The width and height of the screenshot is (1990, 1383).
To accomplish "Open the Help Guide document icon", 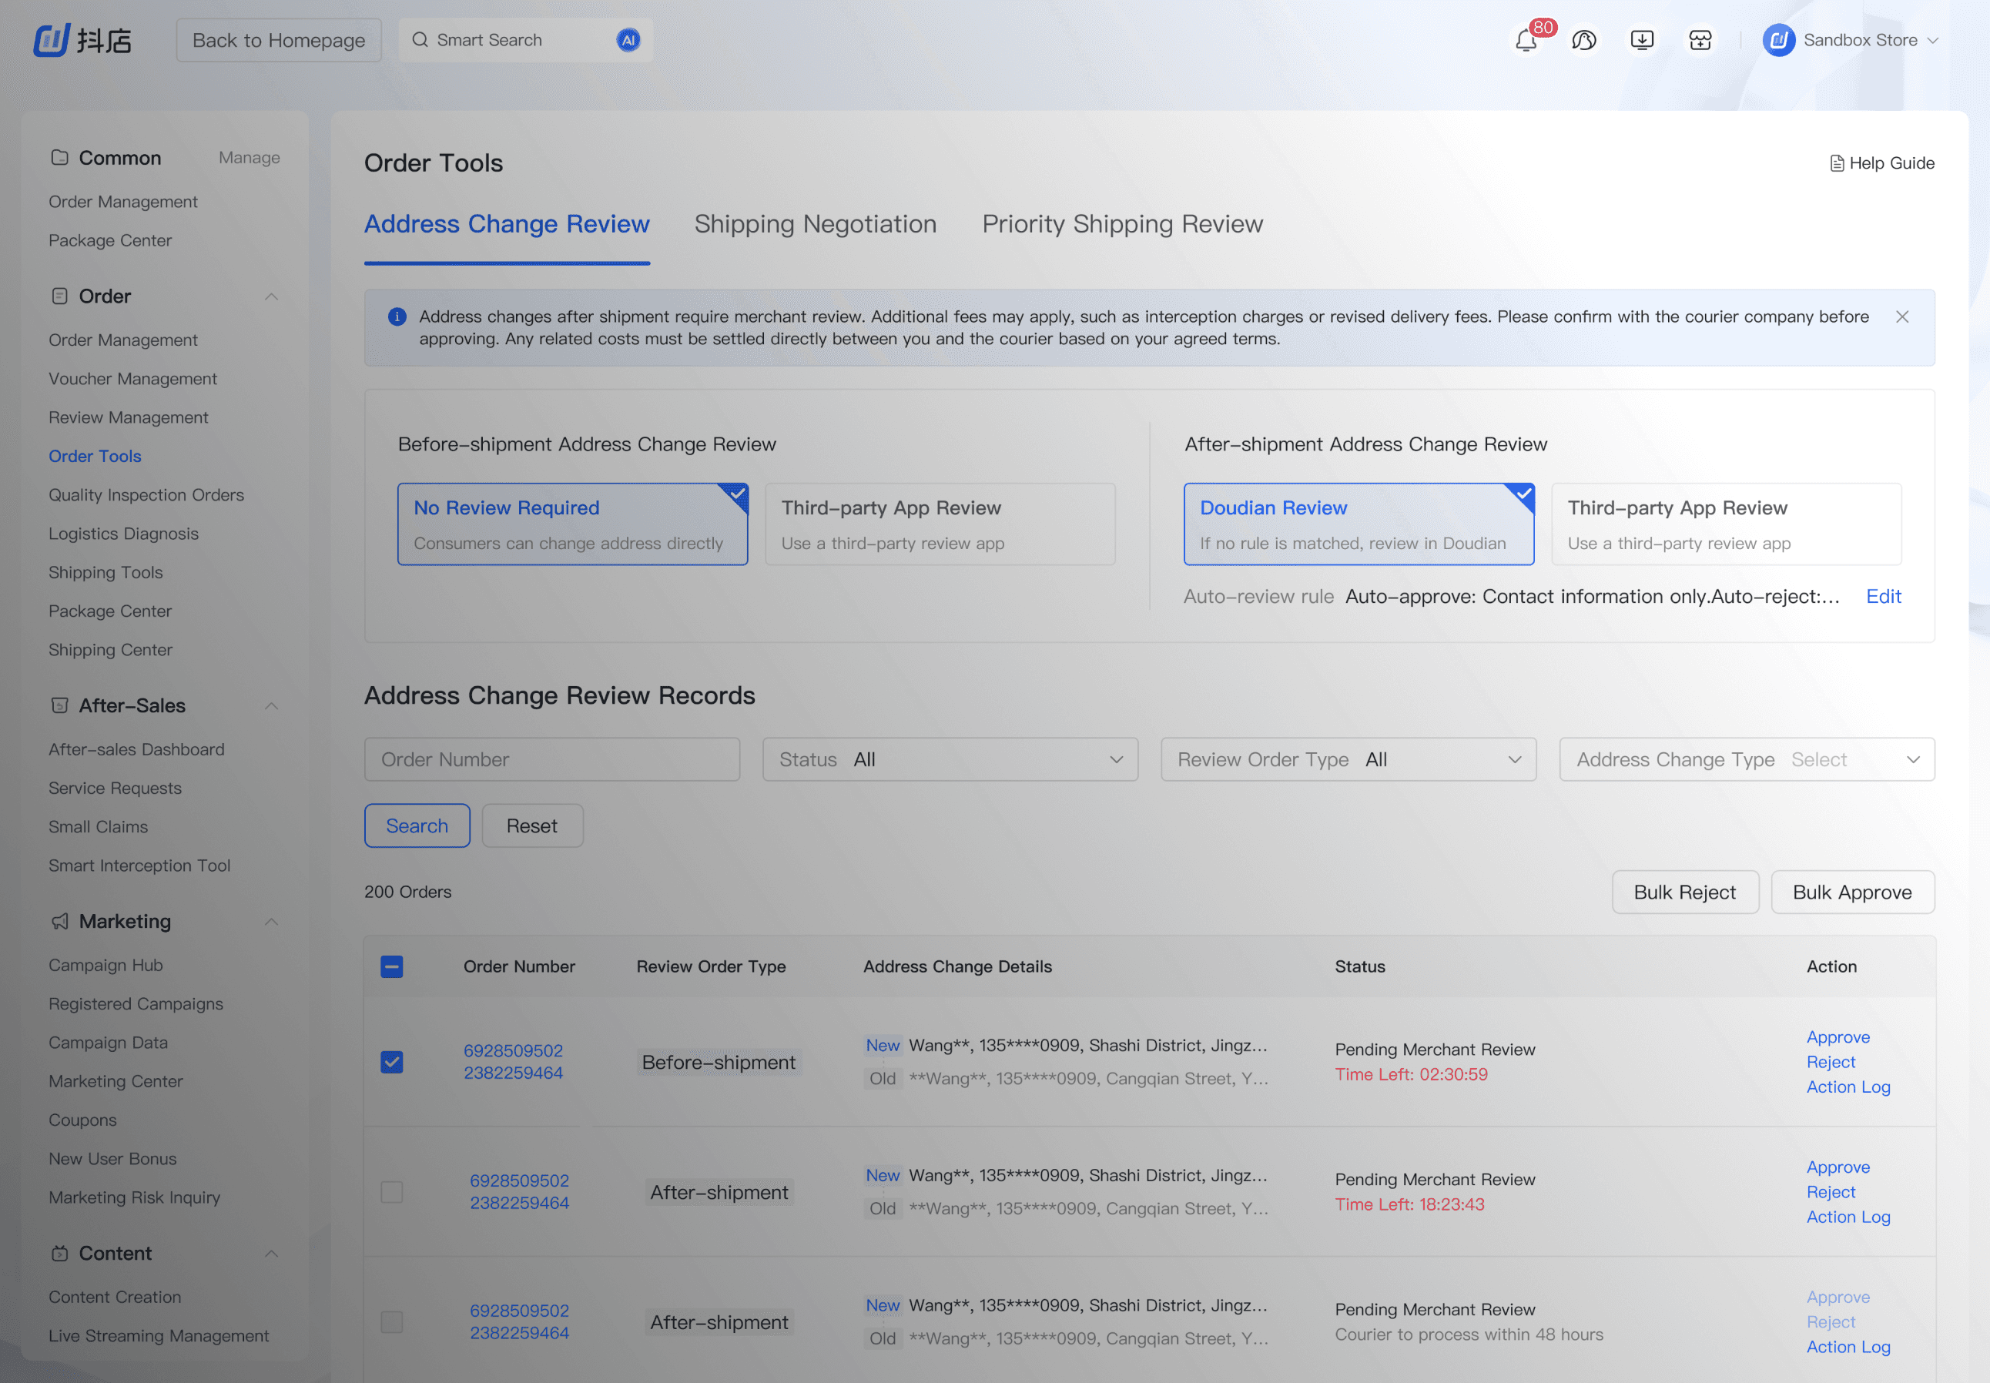I will [1836, 164].
